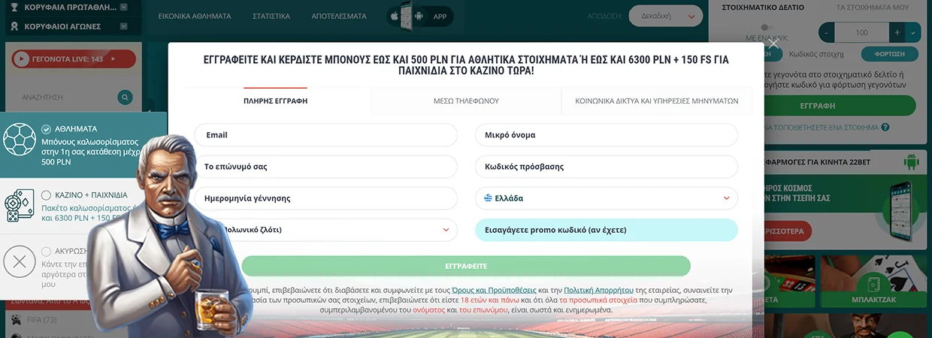
Task: Click the X cancel bonus icon
Action: pos(20,262)
